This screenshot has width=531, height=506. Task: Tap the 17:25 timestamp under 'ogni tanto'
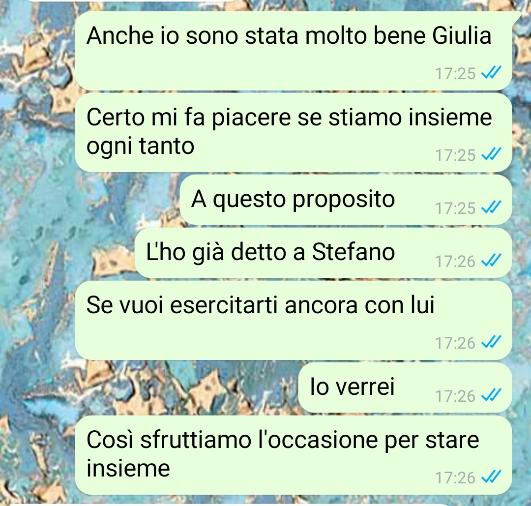coord(455,155)
